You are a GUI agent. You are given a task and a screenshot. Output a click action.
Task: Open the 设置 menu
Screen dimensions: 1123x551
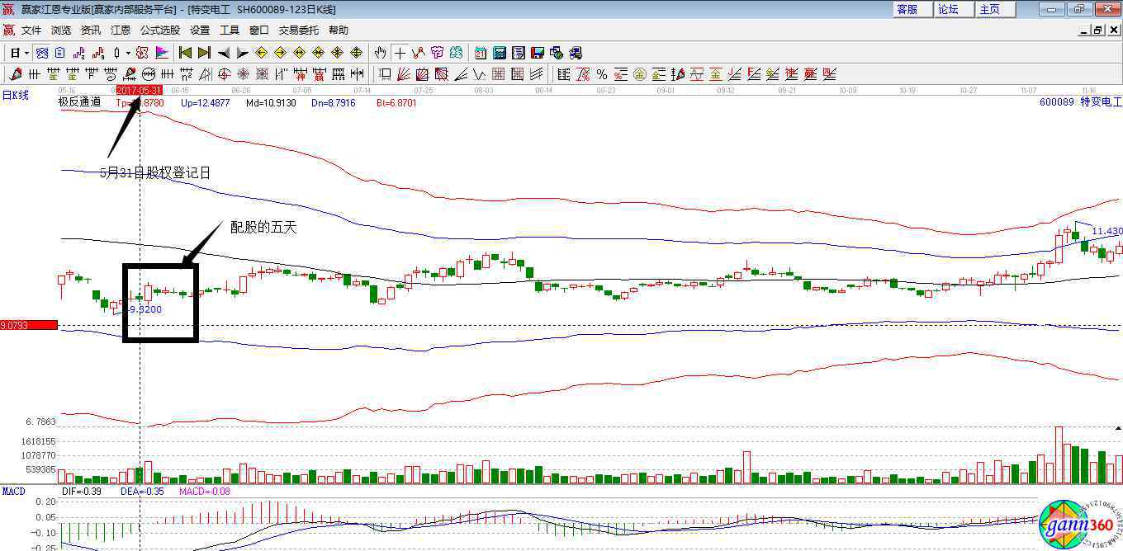[x=200, y=31]
